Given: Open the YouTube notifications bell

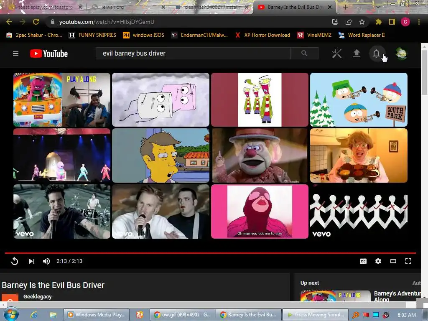Looking at the screenshot, I should pos(377,53).
